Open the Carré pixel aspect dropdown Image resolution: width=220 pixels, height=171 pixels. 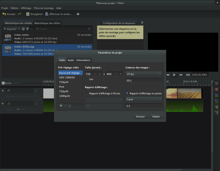(x=144, y=99)
